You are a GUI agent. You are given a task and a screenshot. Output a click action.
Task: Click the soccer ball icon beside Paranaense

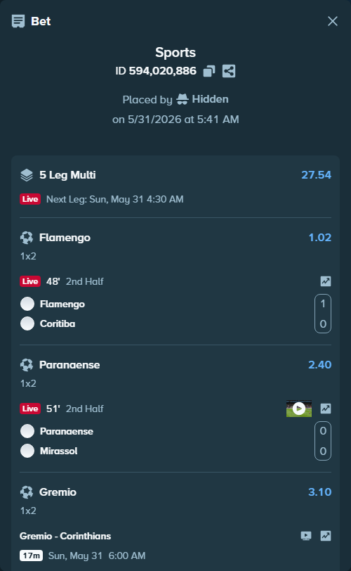click(27, 365)
